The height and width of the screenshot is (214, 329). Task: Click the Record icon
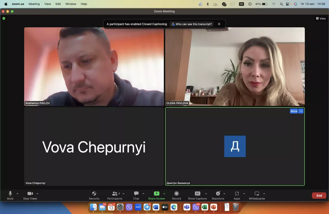(176, 194)
